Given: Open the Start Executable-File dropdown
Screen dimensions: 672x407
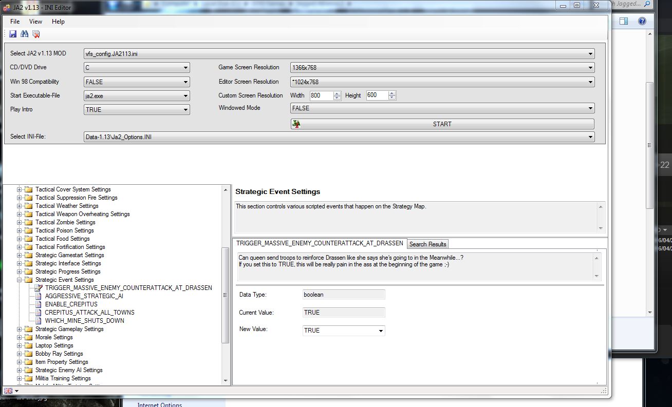Looking at the screenshot, I should (185, 96).
